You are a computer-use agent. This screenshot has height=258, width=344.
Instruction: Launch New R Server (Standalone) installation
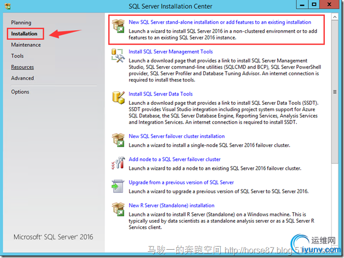[171, 206]
